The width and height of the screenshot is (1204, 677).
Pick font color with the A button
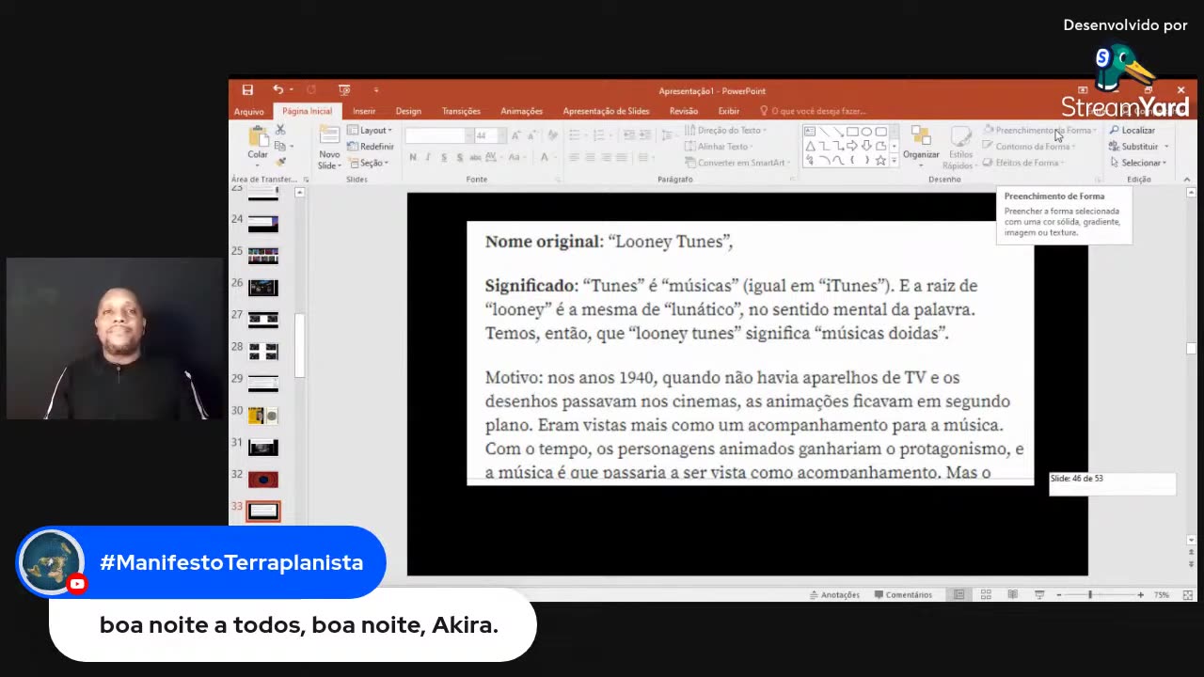pos(545,157)
